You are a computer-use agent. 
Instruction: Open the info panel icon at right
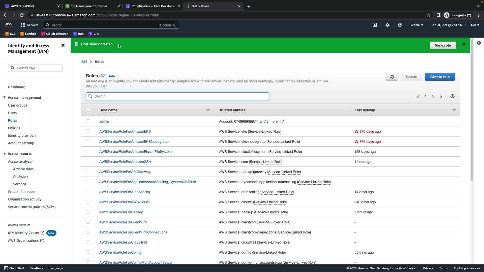[479, 43]
